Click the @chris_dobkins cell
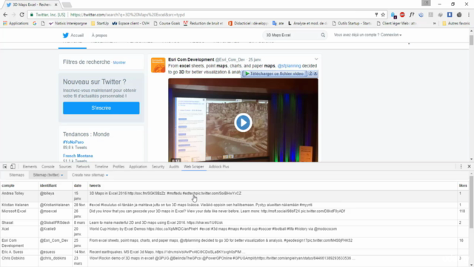474x267 pixels. [56, 260]
